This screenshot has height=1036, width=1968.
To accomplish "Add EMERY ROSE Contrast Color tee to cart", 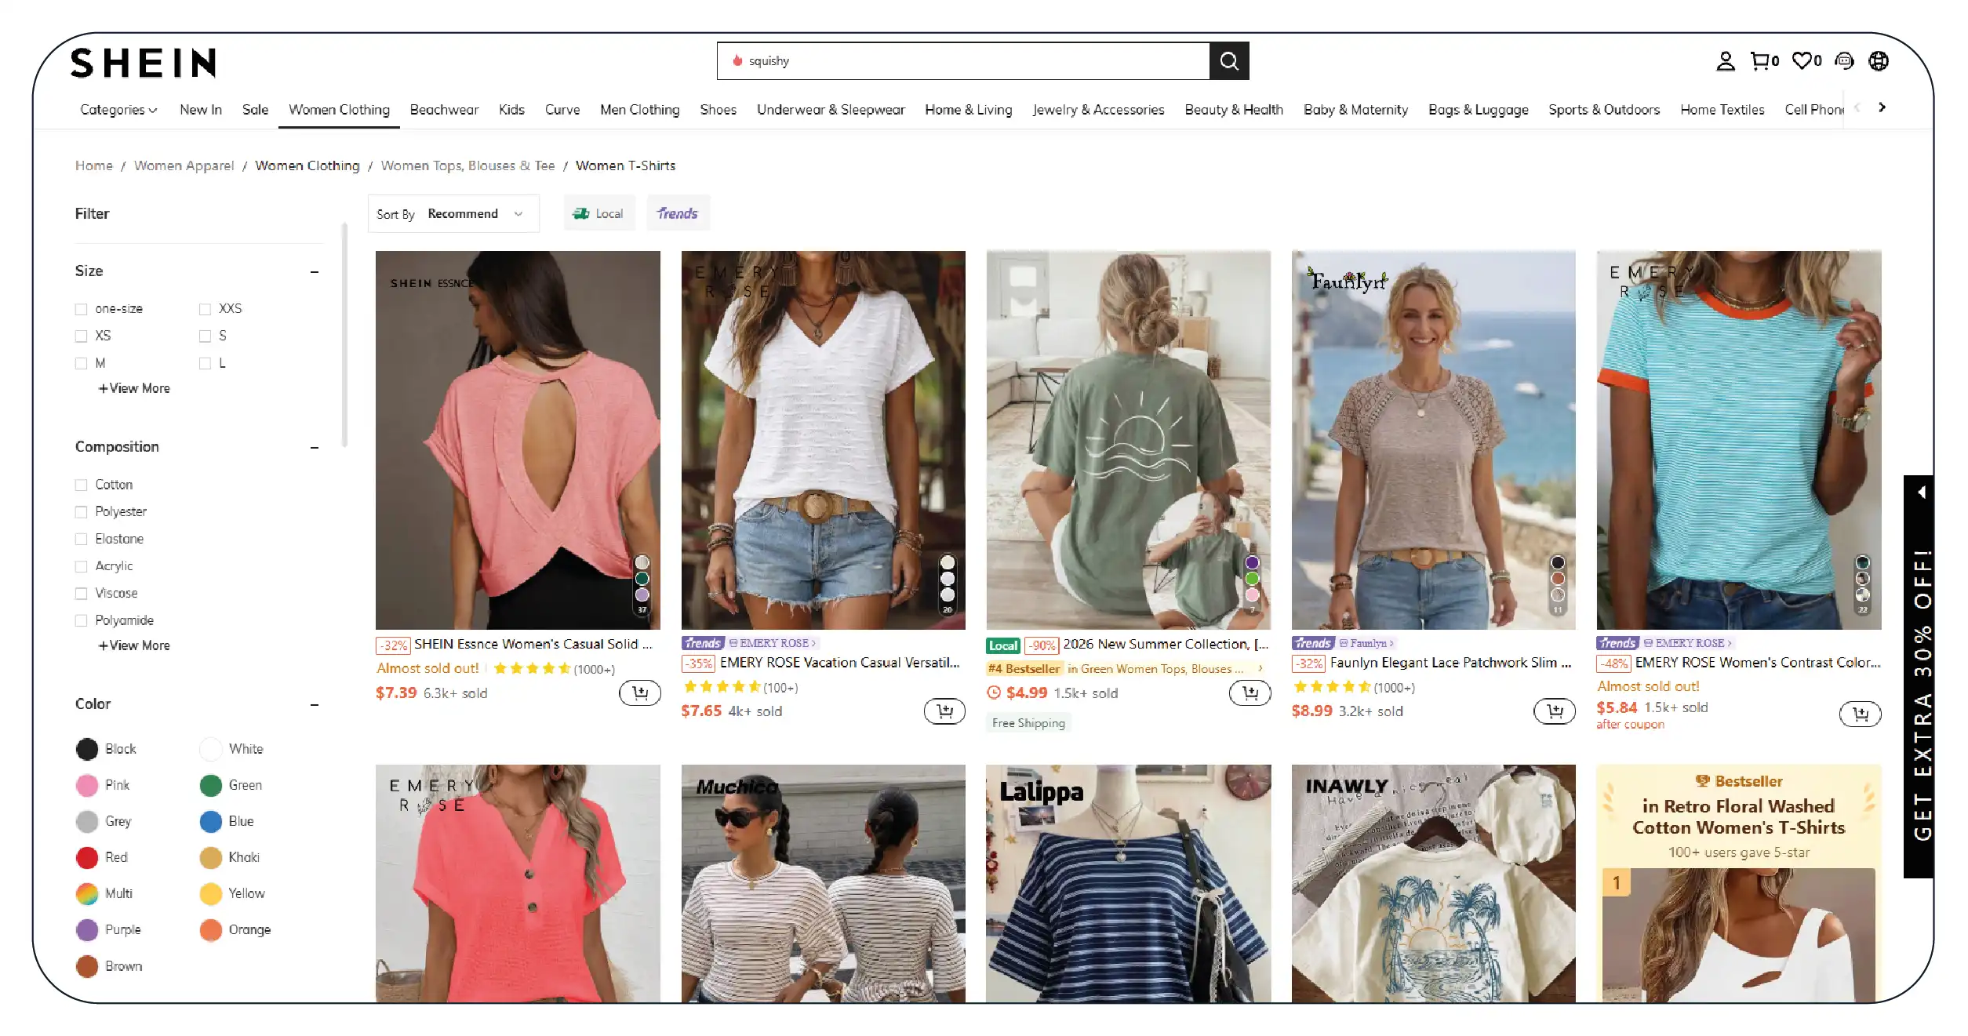I will click(x=1860, y=714).
